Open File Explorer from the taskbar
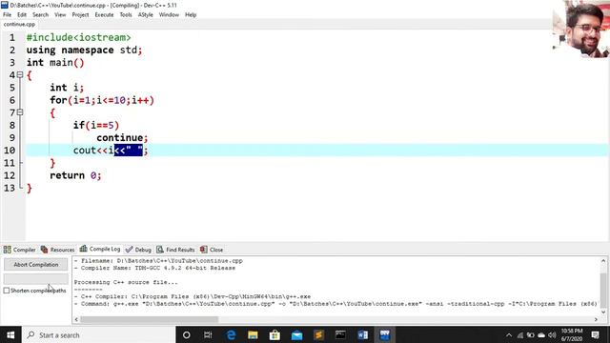610x343 pixels. [x=253, y=334]
